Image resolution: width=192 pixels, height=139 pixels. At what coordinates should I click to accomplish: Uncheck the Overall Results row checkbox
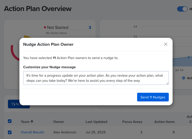[x=10, y=132]
